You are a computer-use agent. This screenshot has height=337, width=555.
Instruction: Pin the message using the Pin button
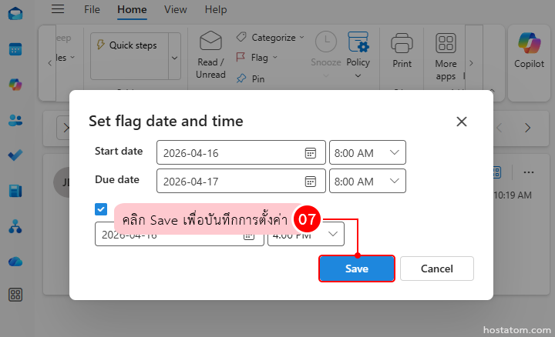(251, 78)
